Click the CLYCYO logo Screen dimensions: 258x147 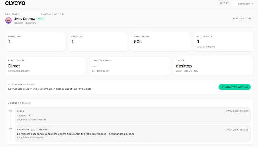[15, 3]
